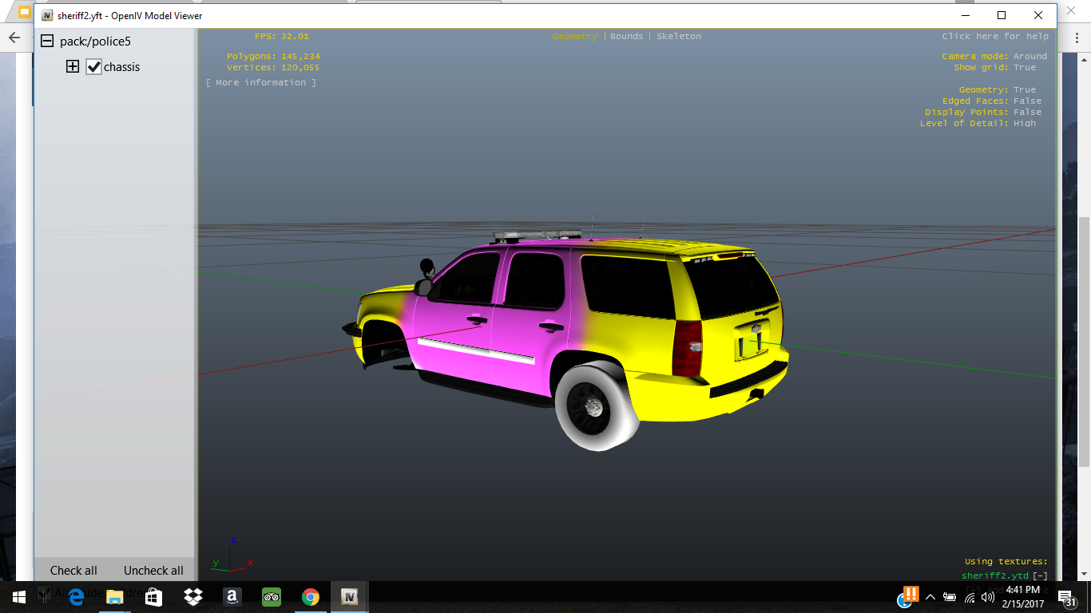
Task: Open the battery status icon
Action: (x=950, y=597)
